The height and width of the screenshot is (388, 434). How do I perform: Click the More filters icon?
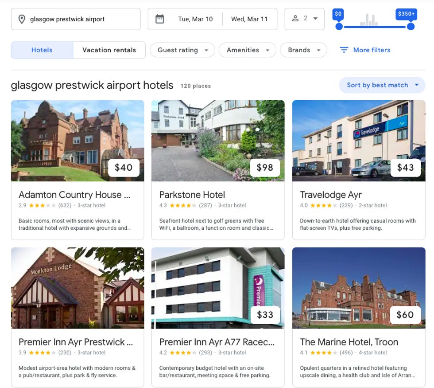click(x=344, y=50)
